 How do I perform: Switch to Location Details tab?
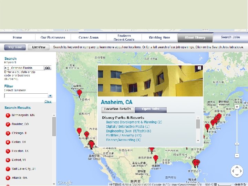[118, 110]
